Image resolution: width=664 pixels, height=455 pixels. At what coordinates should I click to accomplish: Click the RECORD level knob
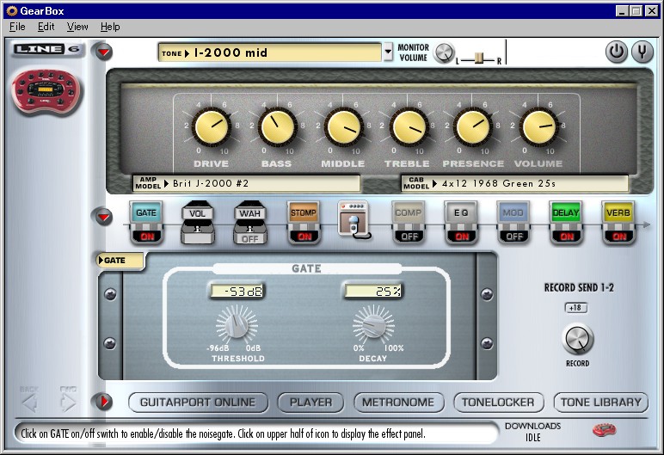(578, 340)
